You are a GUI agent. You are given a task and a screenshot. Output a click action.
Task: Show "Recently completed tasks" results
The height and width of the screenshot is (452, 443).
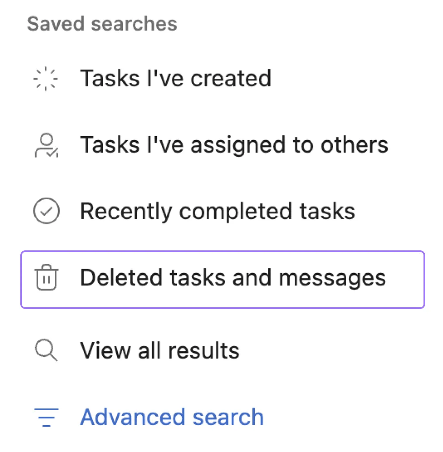217,212
